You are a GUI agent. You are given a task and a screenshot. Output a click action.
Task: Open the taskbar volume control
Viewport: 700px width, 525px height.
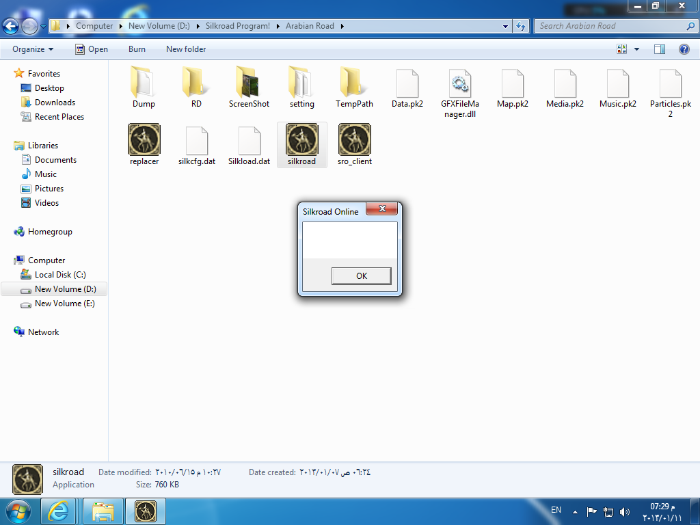pyautogui.click(x=625, y=511)
